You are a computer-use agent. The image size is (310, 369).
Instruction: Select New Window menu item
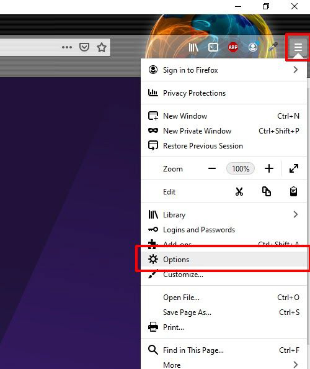pyautogui.click(x=224, y=116)
